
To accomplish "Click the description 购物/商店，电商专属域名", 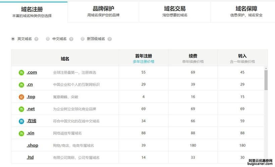I will [x=73, y=145].
